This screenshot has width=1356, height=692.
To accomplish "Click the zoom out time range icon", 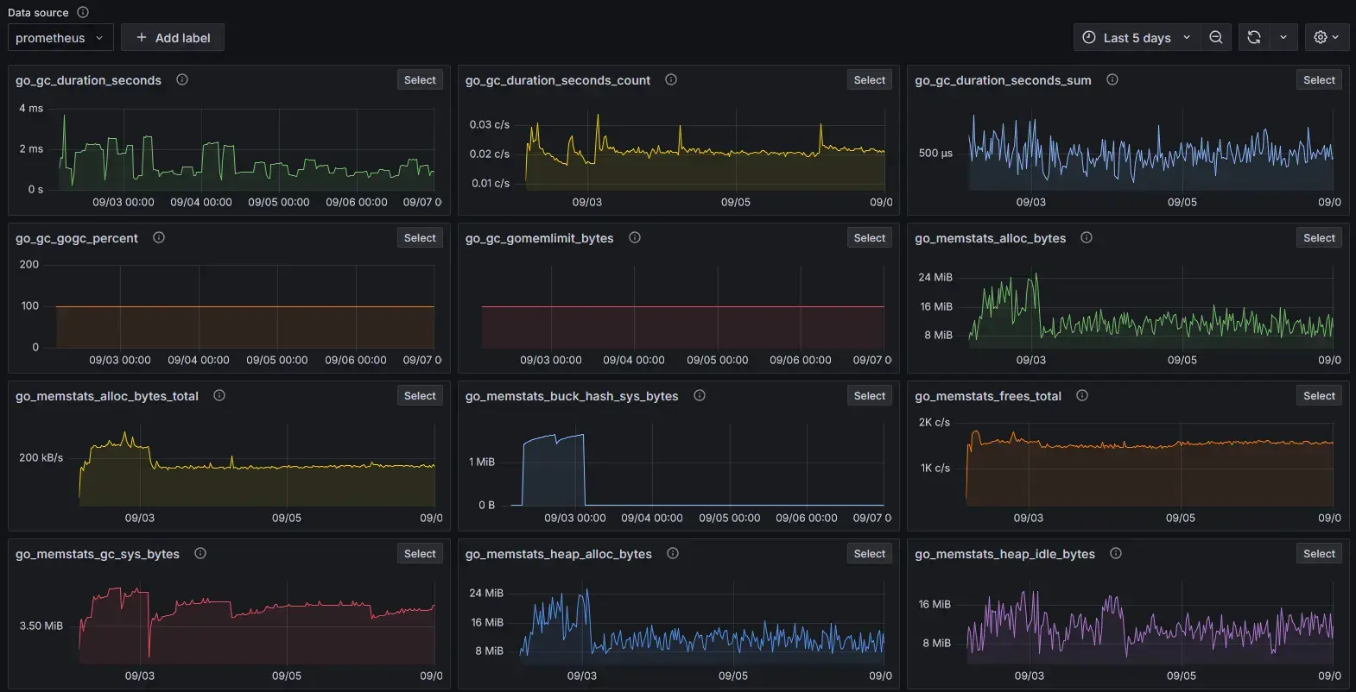I will point(1216,38).
